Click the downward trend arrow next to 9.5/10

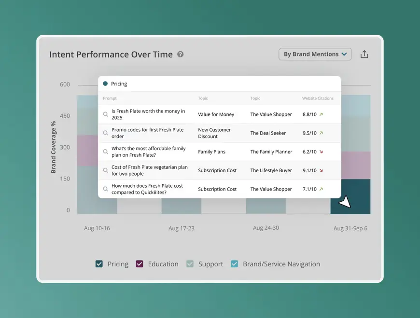click(x=321, y=133)
